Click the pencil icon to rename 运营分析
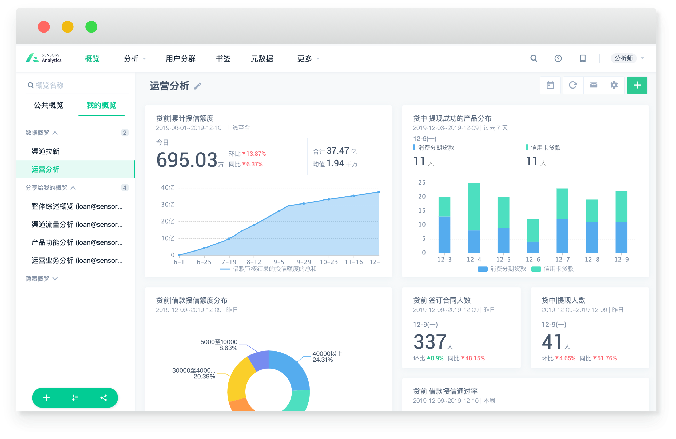The height and width of the screenshot is (439, 676). pos(198,86)
